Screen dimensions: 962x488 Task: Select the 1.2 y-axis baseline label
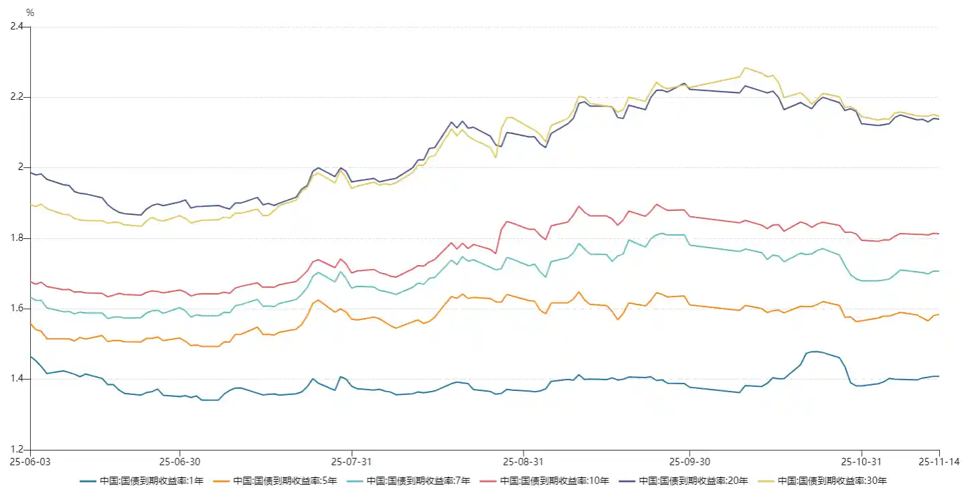click(x=16, y=449)
